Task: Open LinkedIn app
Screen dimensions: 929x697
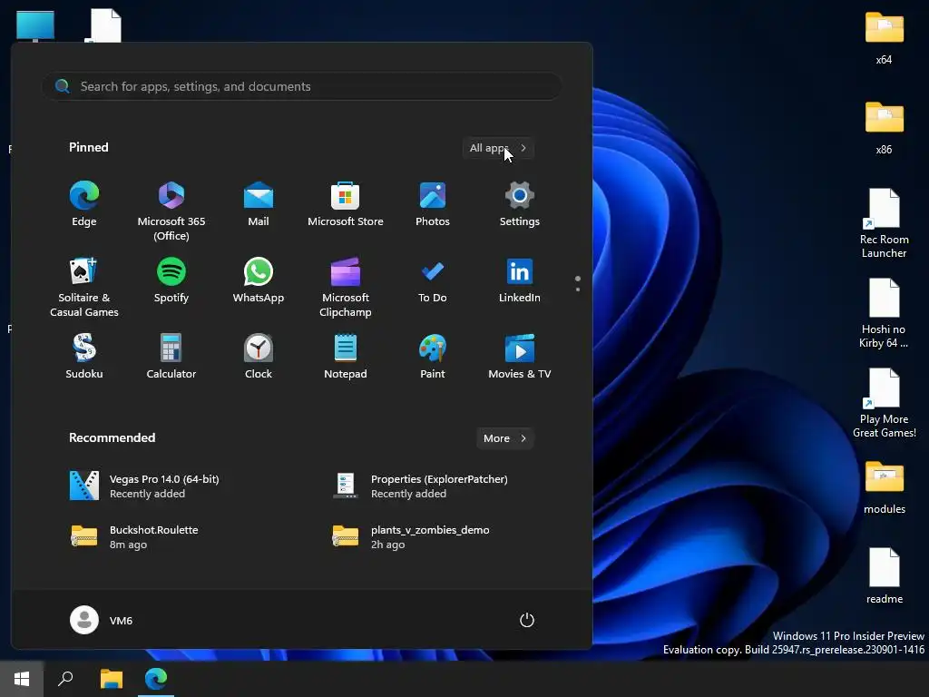Action: tap(520, 281)
